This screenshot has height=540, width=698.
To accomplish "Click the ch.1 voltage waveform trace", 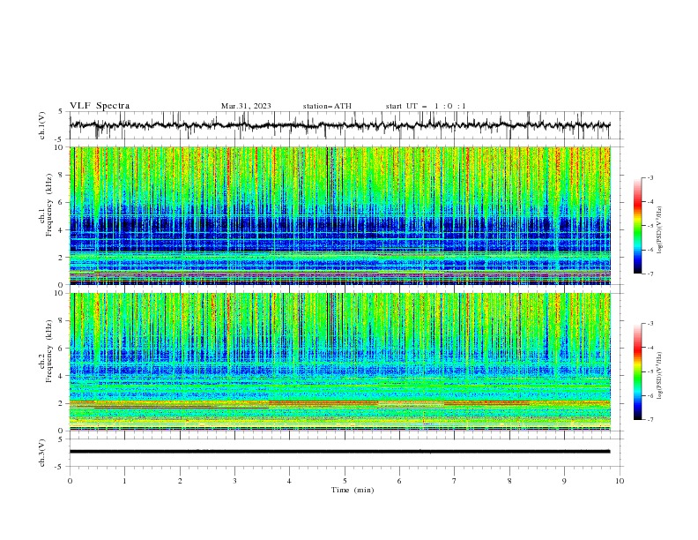I will (340, 125).
